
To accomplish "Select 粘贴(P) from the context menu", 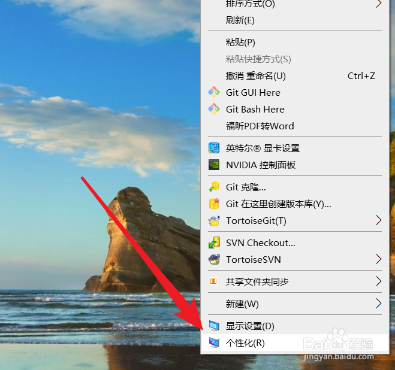I will coord(295,43).
